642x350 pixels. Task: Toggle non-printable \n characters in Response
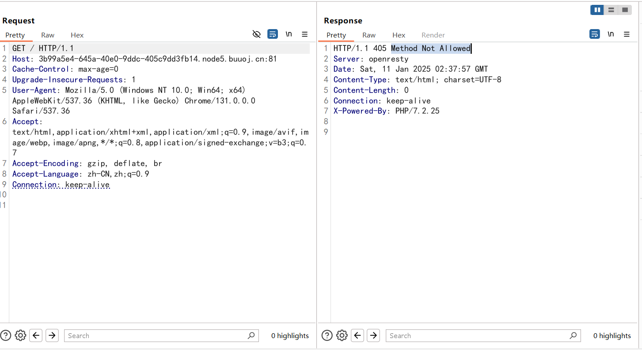[611, 34]
